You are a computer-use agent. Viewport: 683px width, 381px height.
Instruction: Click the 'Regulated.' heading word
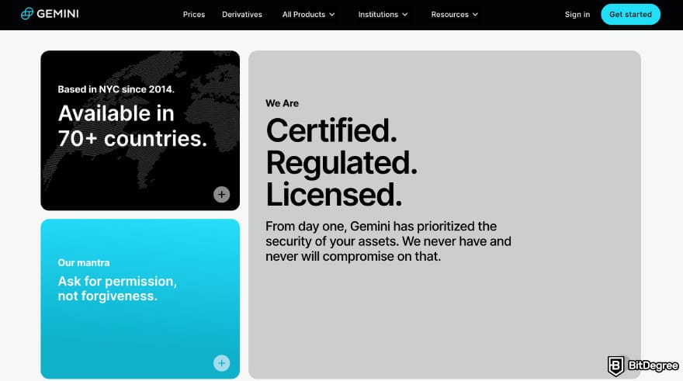pos(341,163)
